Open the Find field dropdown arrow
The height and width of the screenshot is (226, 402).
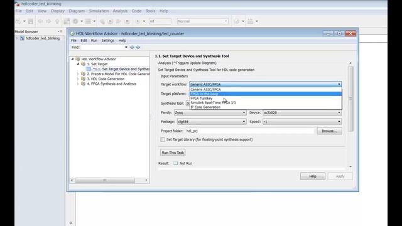coord(126,47)
